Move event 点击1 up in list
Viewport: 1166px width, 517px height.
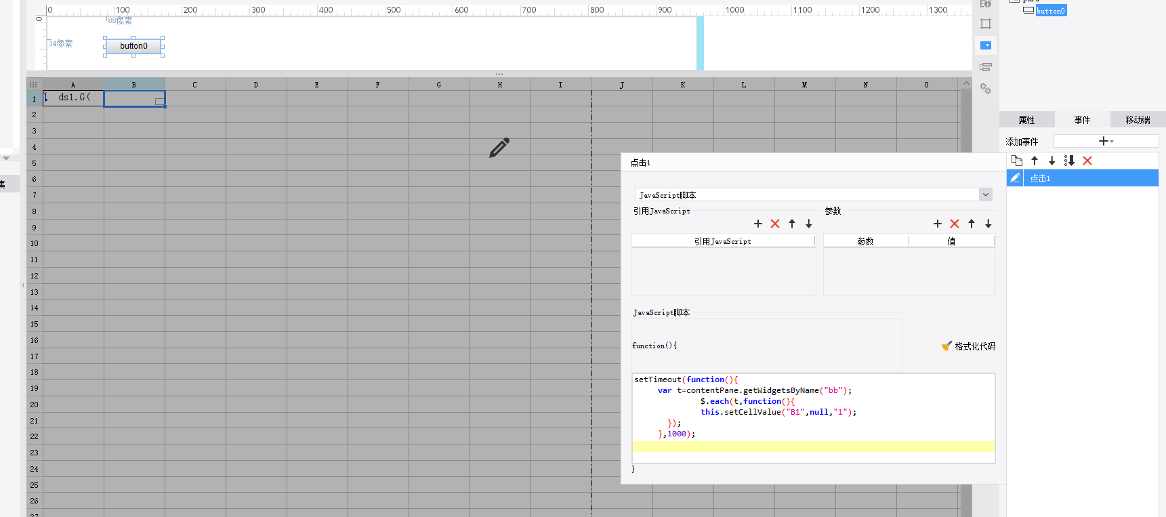[x=1035, y=161]
